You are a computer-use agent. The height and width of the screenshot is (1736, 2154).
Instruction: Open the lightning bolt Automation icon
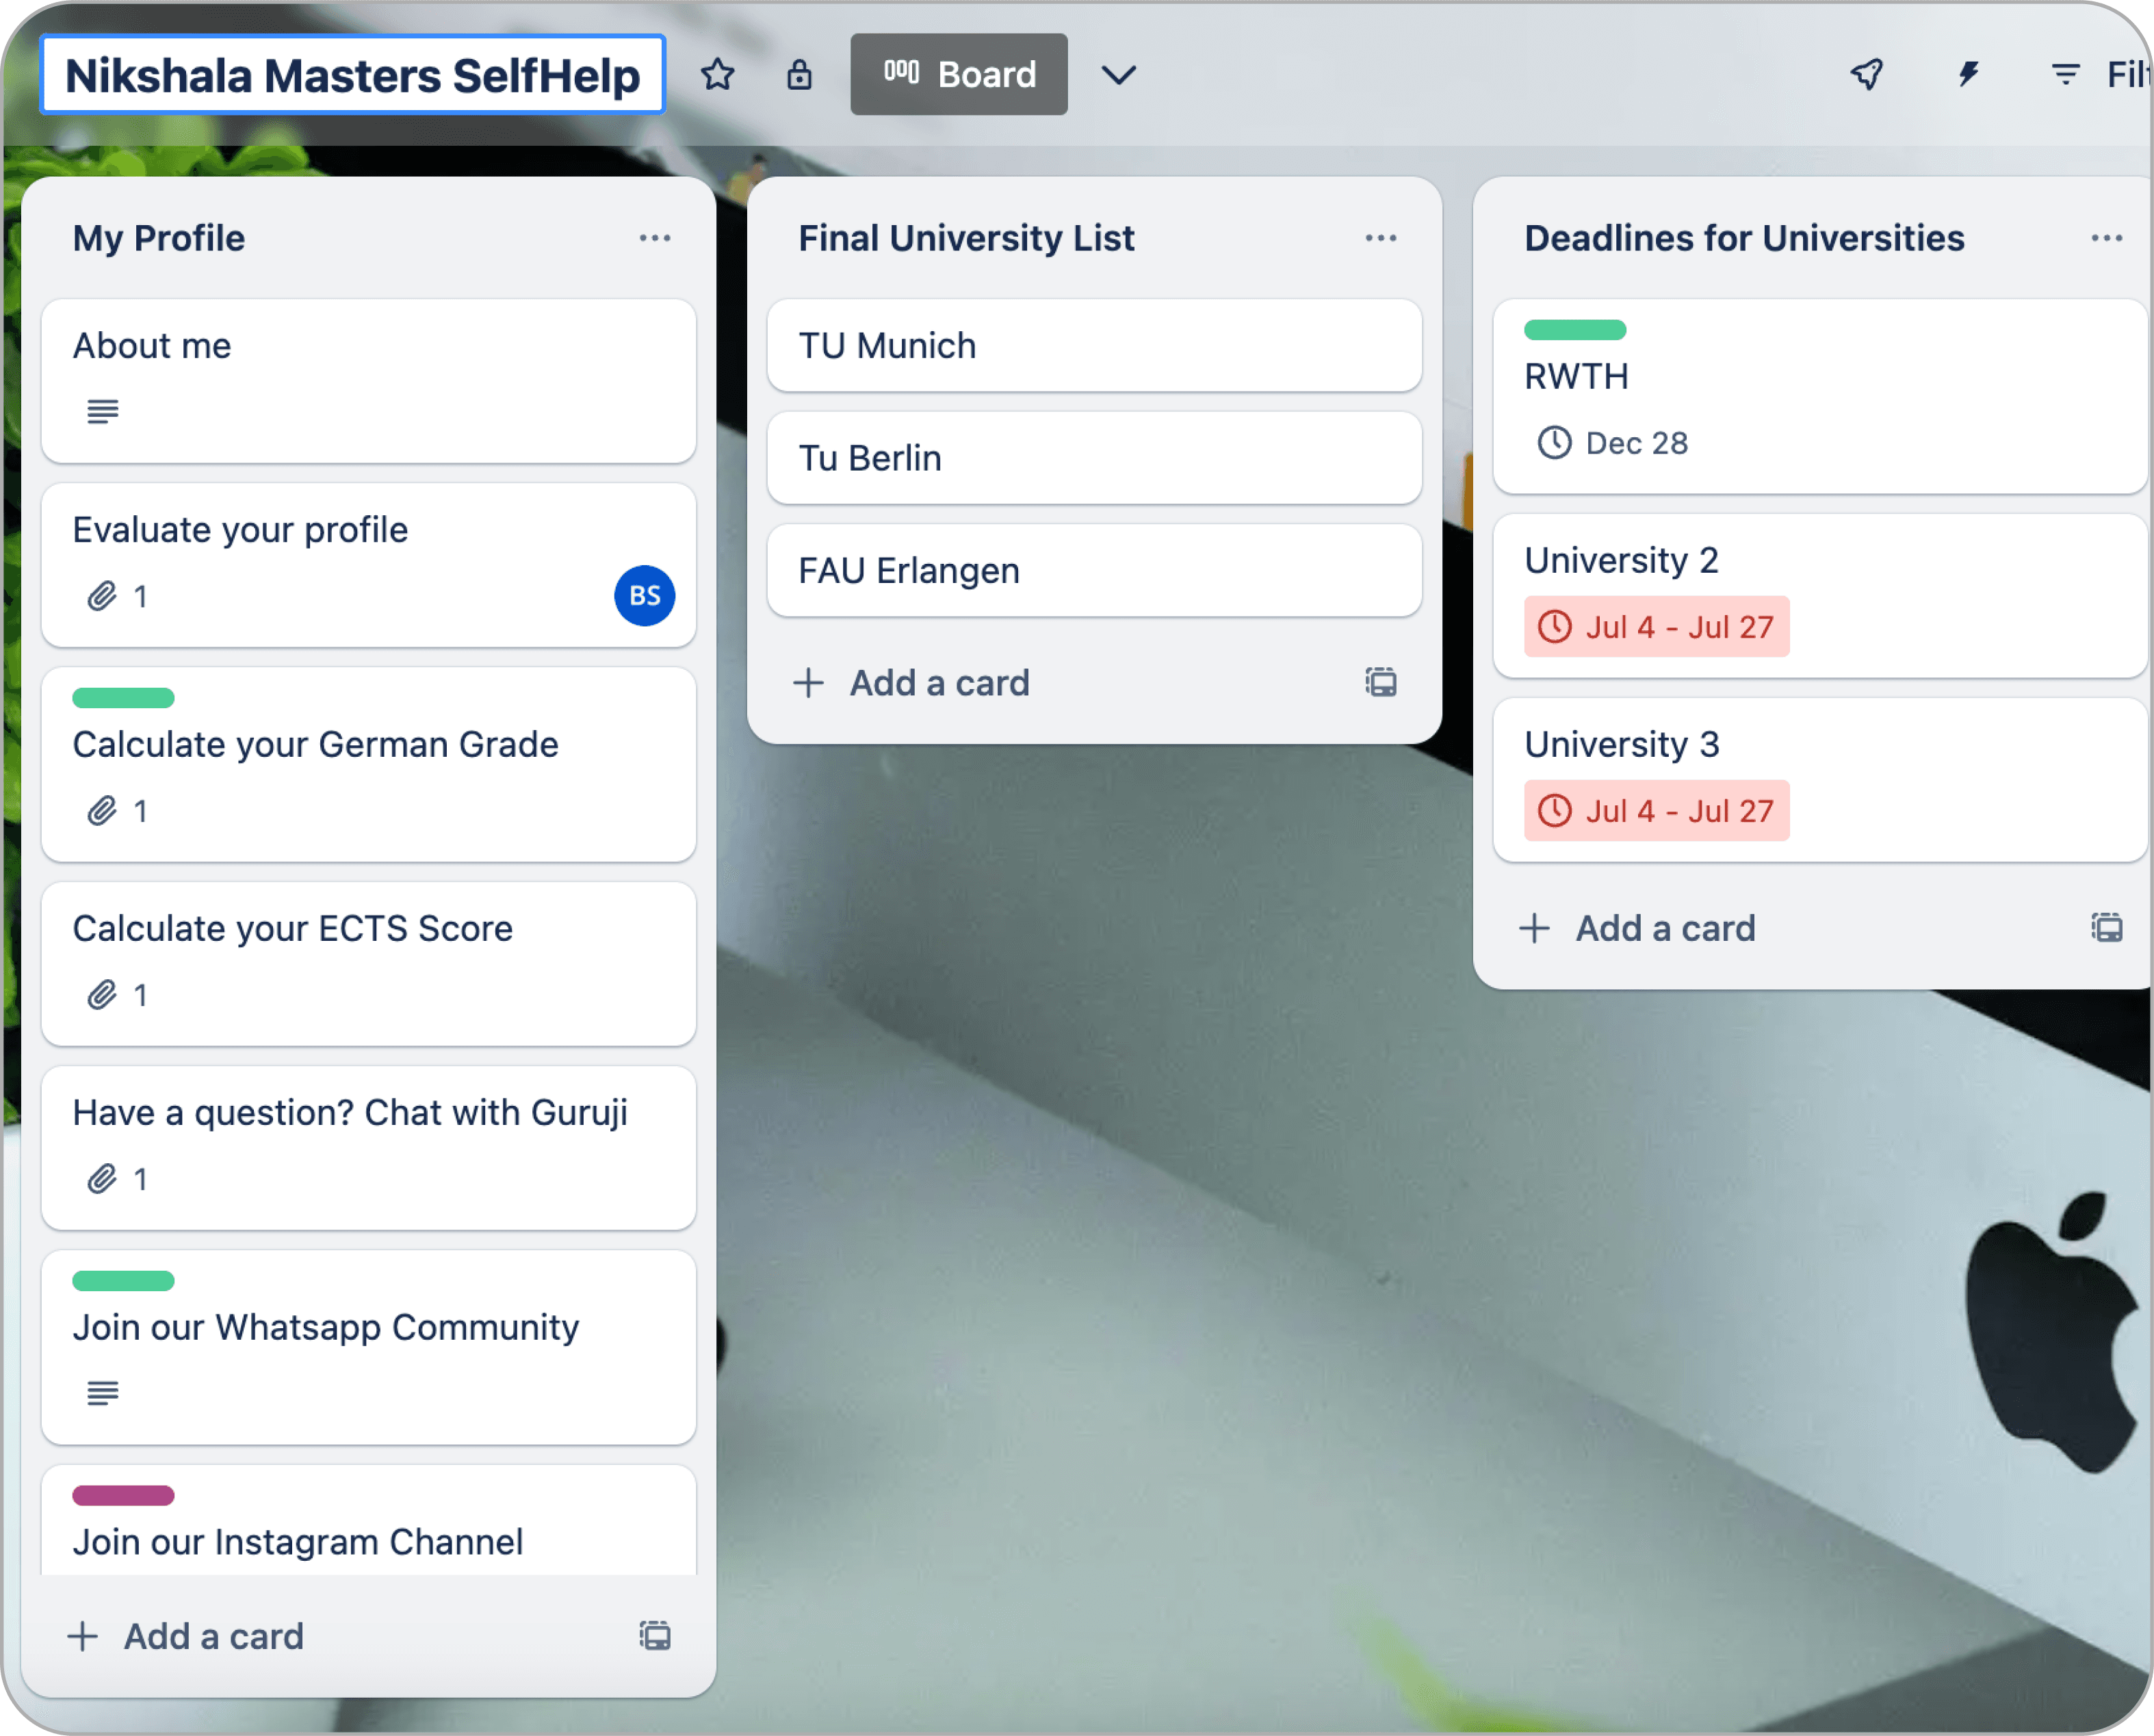point(1968,74)
